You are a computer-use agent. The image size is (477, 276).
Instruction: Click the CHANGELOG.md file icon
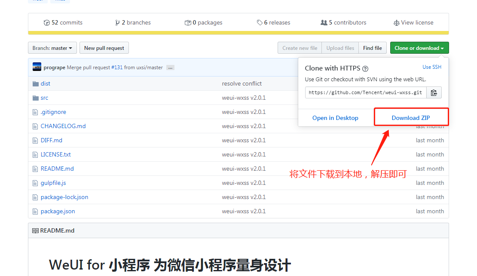35,126
